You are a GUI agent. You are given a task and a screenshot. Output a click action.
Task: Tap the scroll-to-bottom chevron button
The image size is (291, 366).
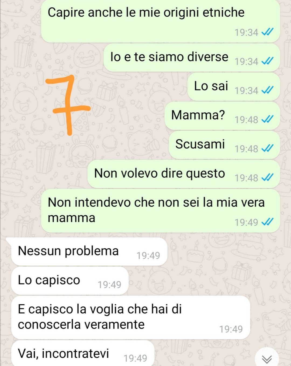(267, 358)
